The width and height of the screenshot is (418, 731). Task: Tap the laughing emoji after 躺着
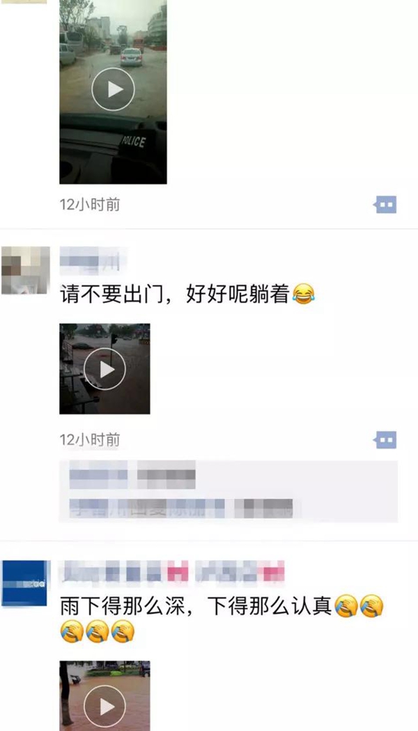[x=304, y=294]
